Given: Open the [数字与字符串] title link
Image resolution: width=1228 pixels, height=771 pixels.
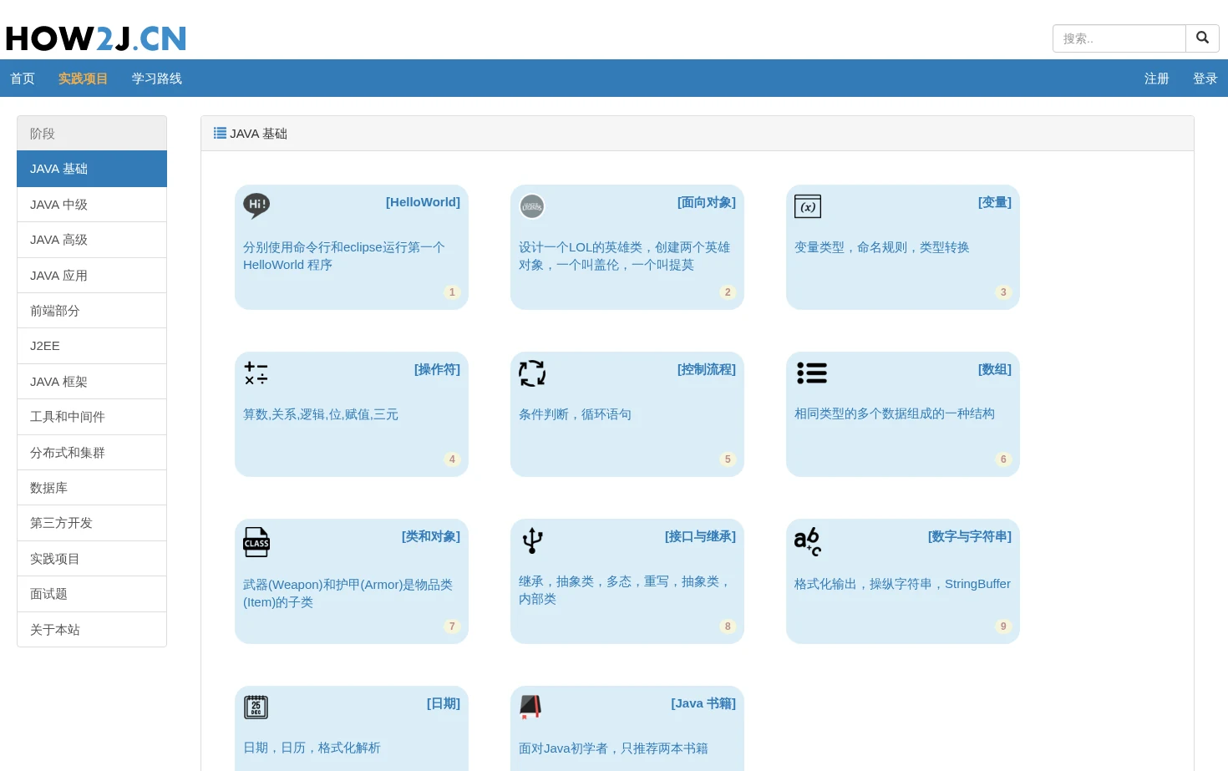Looking at the screenshot, I should pyautogui.click(x=970, y=536).
